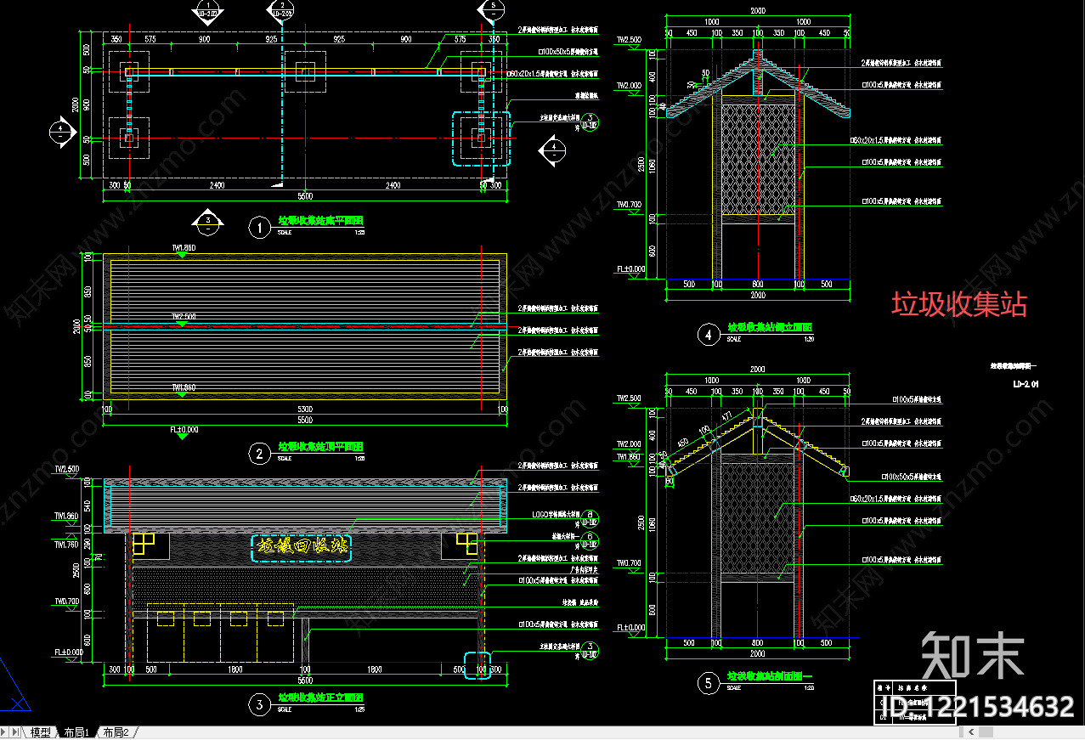Select the cyan dashed footing callout in the plan
1085x740 pixels.
pyautogui.click(x=482, y=138)
